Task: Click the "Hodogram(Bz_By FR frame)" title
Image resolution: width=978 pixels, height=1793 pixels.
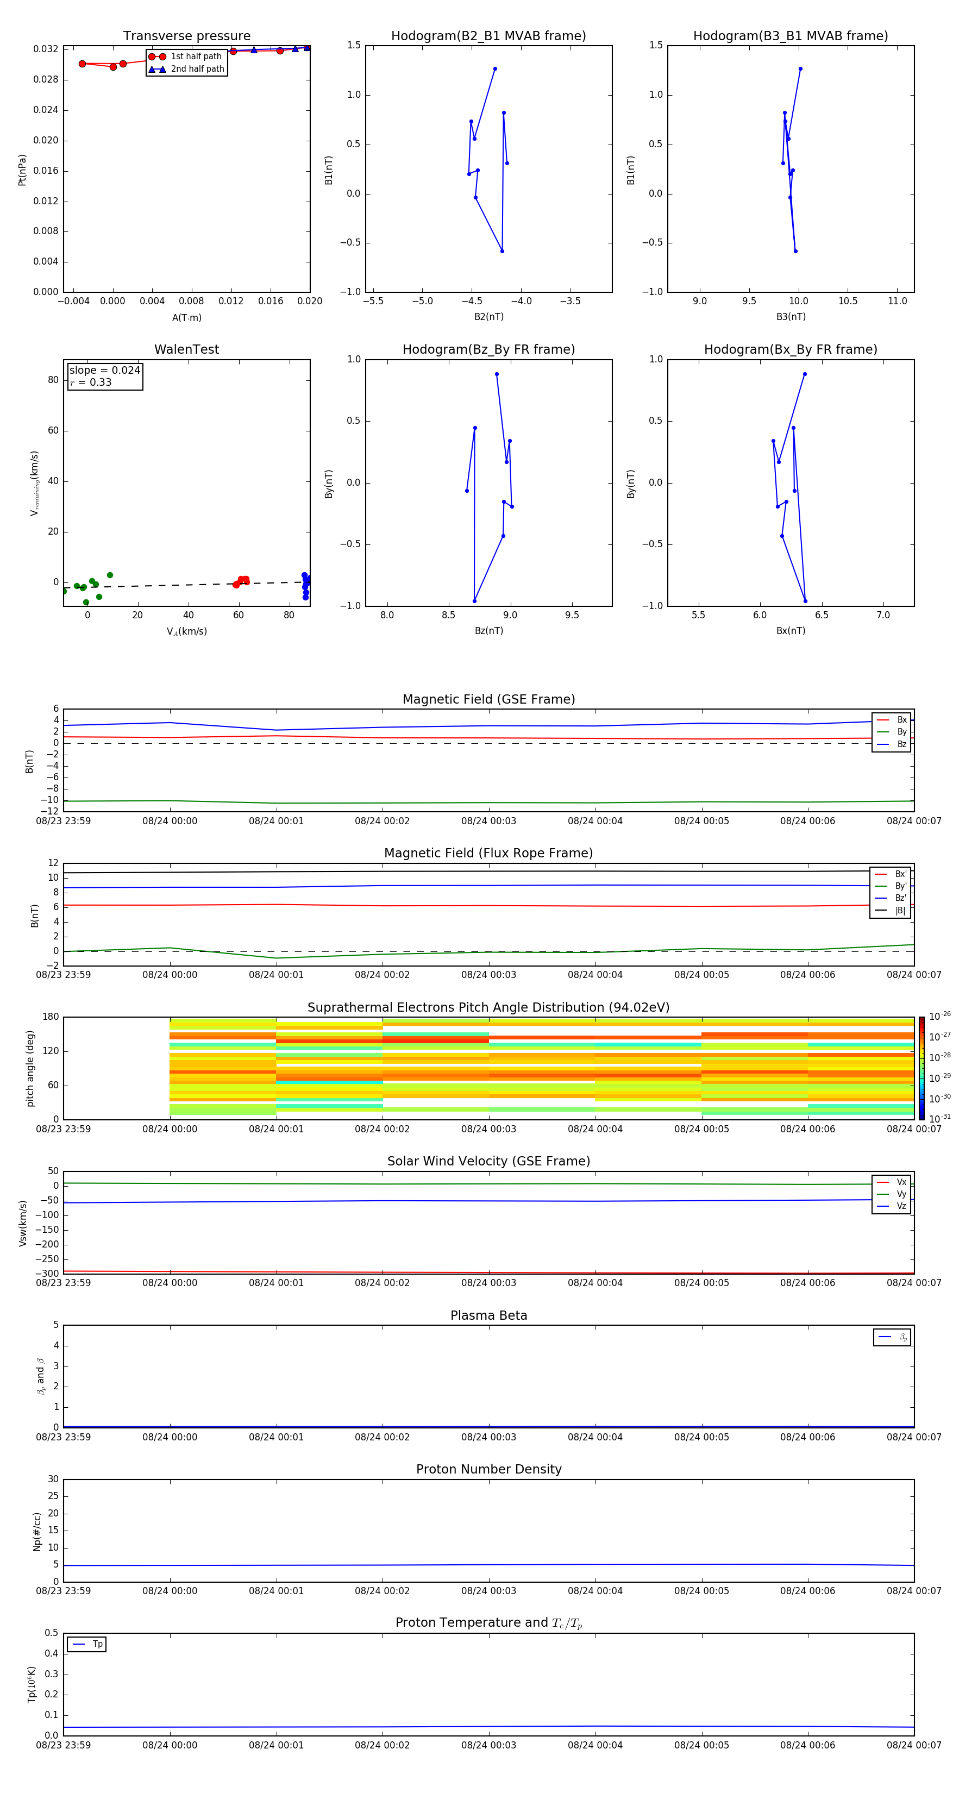Action: click(x=488, y=349)
